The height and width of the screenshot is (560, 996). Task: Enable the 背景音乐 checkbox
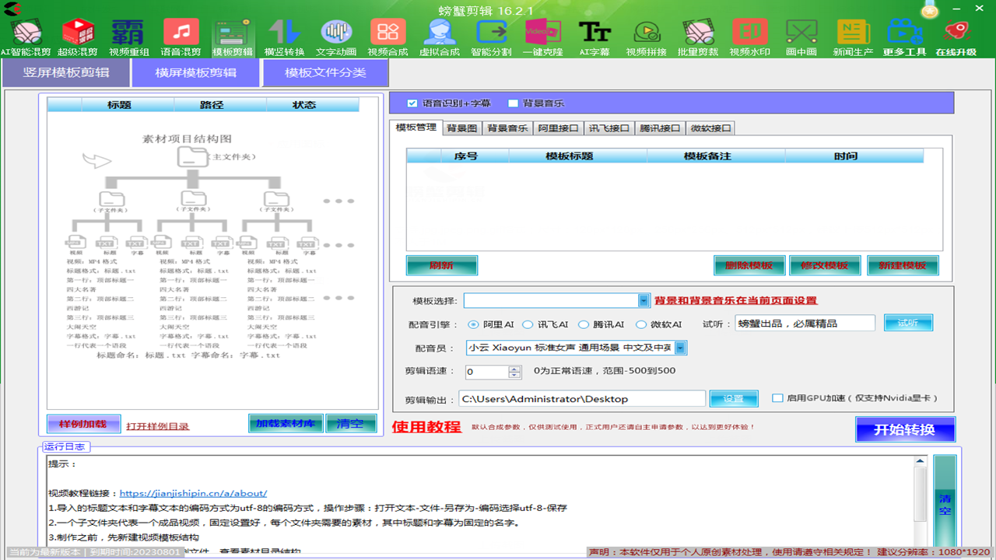(513, 102)
